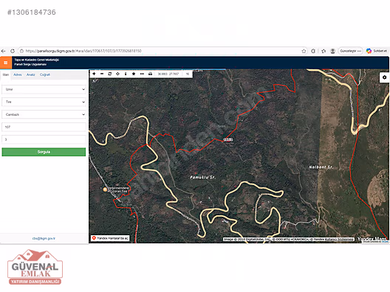This screenshot has width=390, height=292.
Task: Click the coordinates readout in map toolbar
Action: (x=168, y=74)
